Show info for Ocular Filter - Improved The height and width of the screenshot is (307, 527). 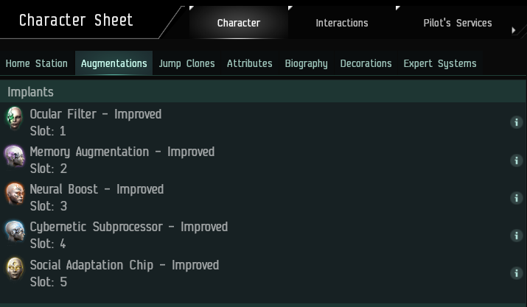516,122
